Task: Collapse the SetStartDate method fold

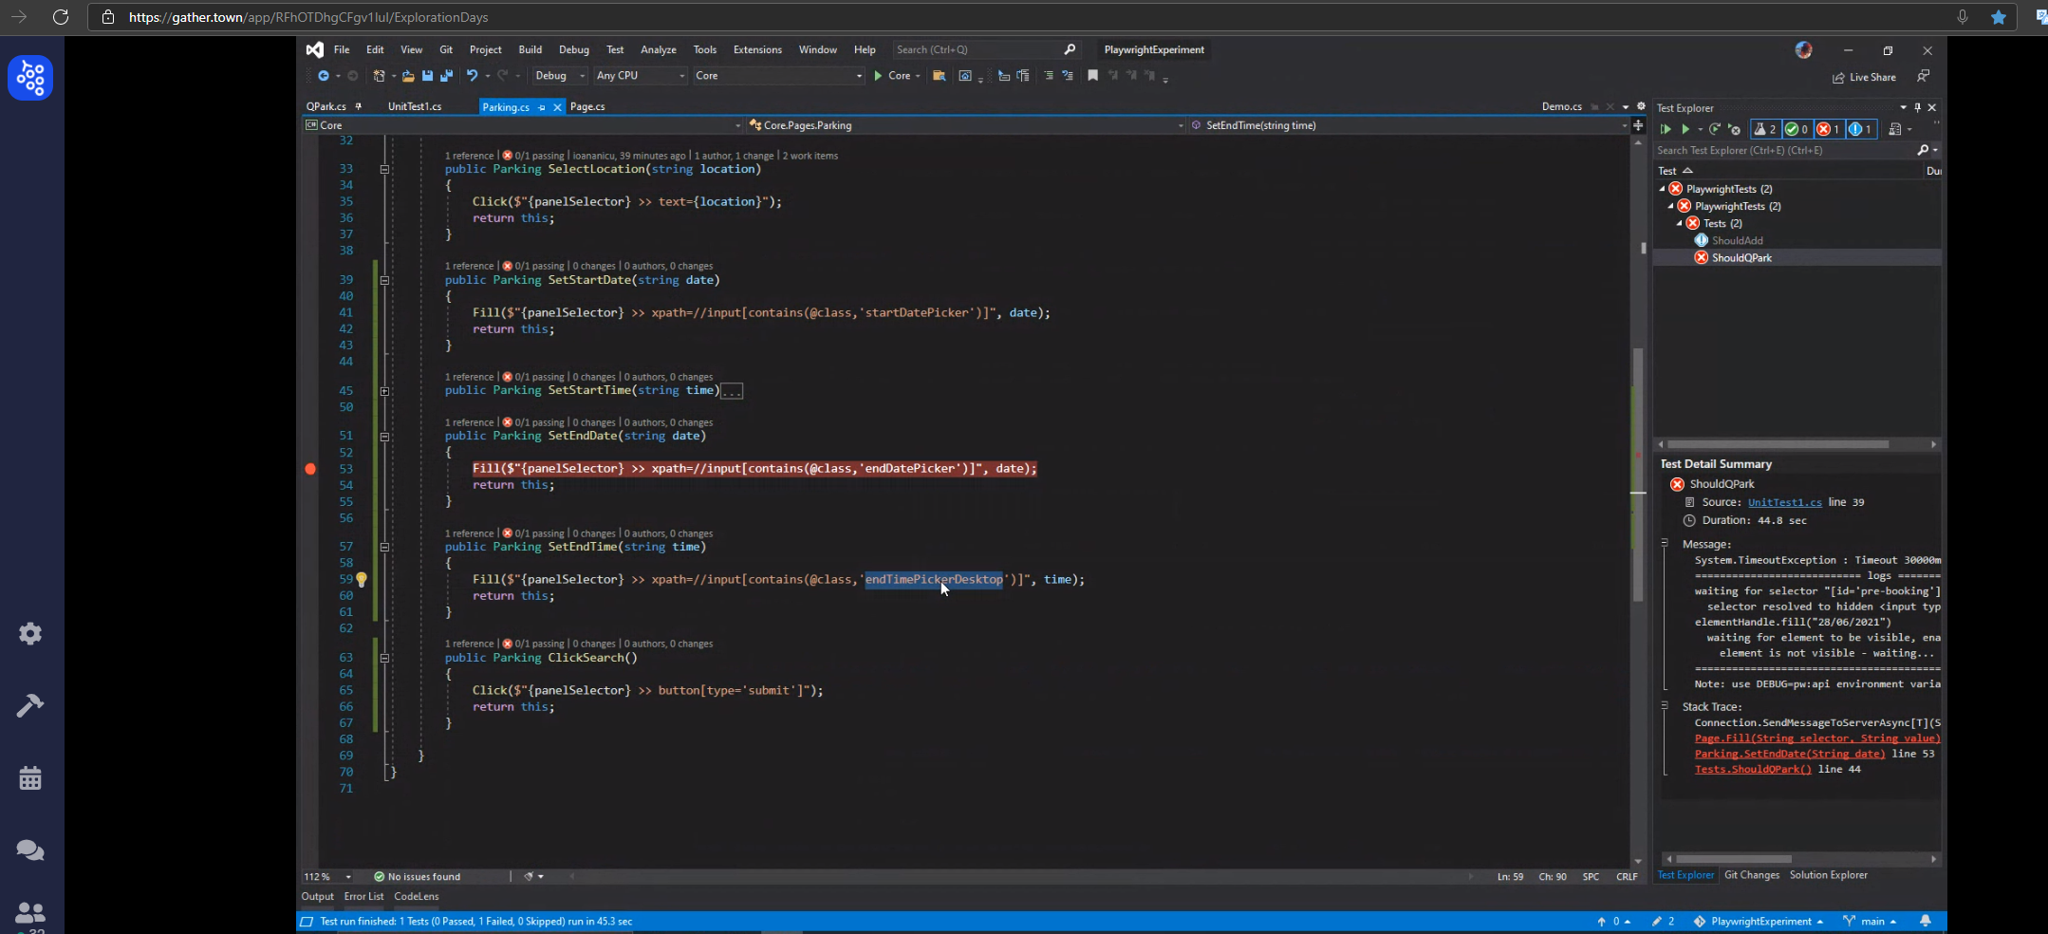Action: [384, 281]
